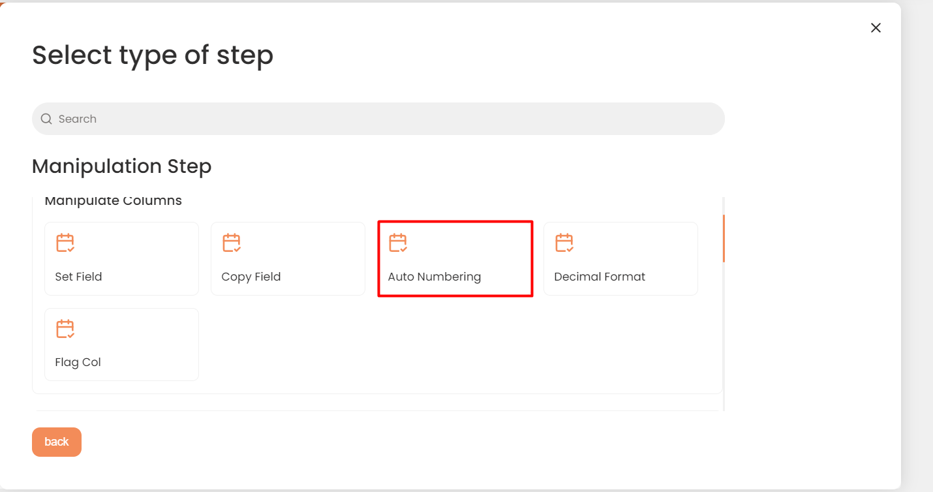Select the highlighted Auto Numbering label

434,277
